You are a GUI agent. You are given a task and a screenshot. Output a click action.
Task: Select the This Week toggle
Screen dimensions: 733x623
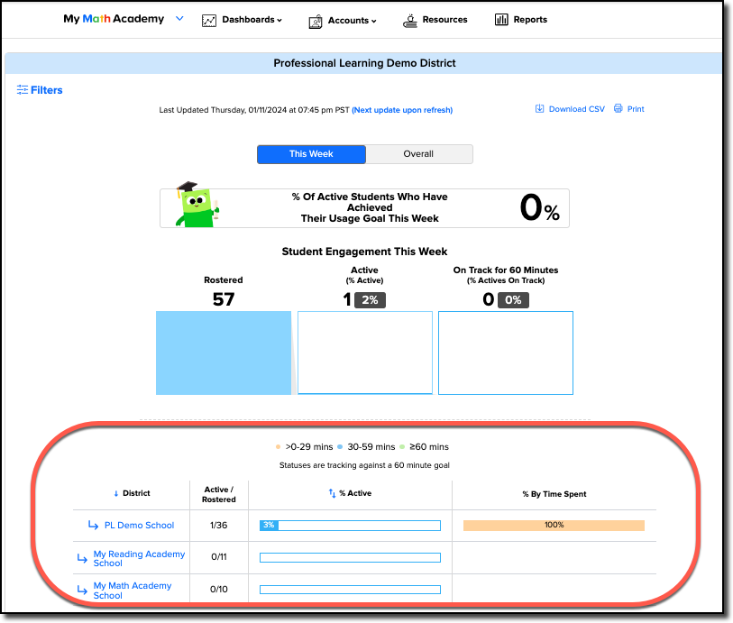[311, 154]
